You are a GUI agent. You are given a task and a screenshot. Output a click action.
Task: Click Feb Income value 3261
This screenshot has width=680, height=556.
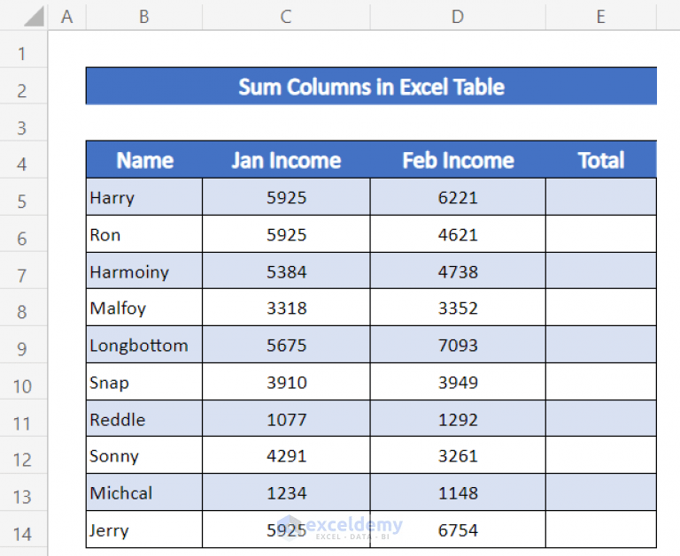point(458,455)
